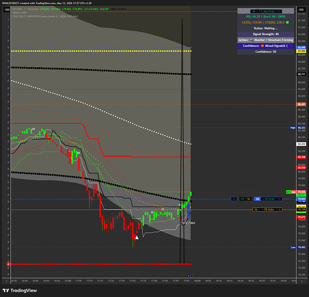This screenshot has width=309, height=297.
Task: Click the High 80,322 price label
Action: pos(298,128)
